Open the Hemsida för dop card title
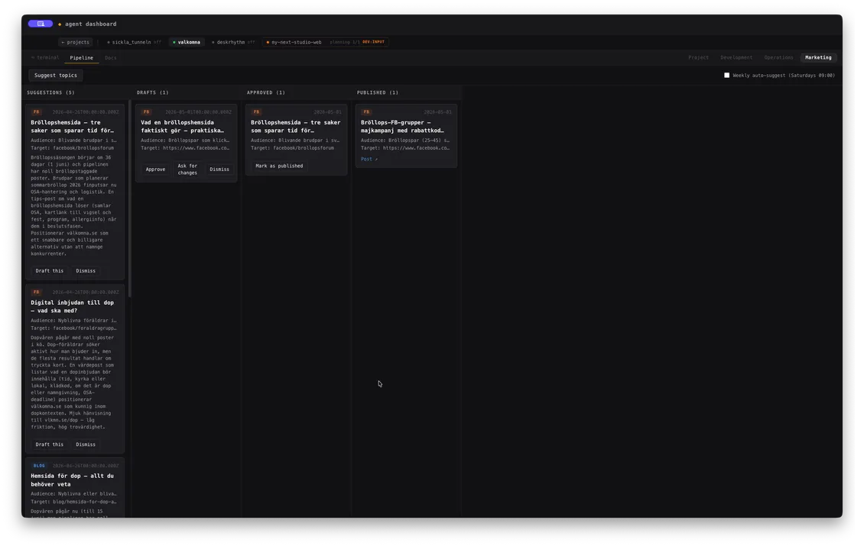This screenshot has height=546, width=864. point(72,480)
